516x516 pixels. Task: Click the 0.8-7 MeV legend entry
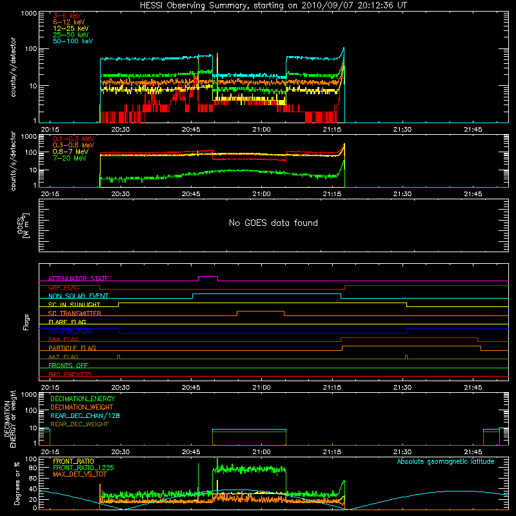tap(70, 152)
